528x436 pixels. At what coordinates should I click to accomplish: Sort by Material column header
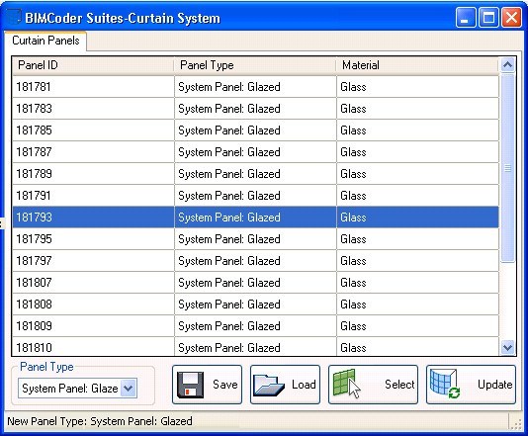[417, 65]
